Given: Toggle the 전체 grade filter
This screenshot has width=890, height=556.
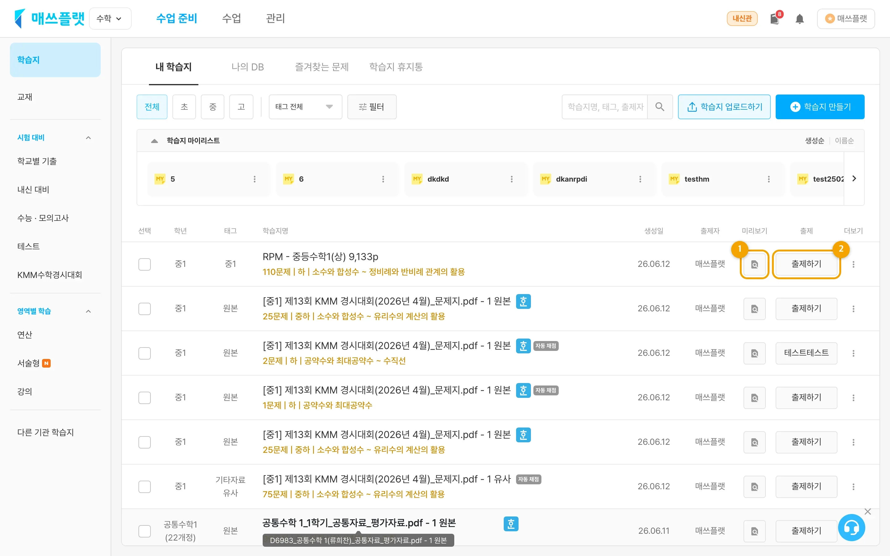Looking at the screenshot, I should [152, 107].
